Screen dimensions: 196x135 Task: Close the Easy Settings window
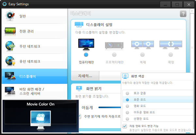189,5
